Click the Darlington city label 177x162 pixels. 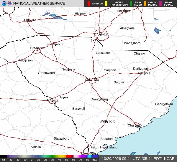(x=140, y=69)
